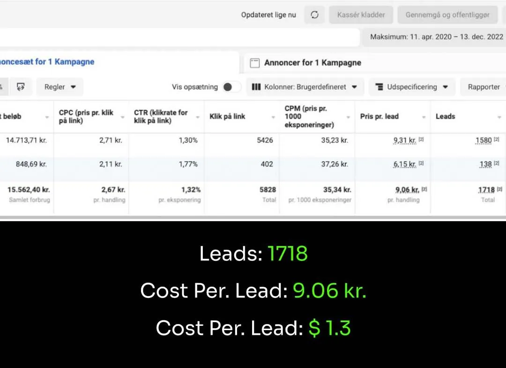
Task: Select the 2,71 kr. CPC cell
Action: coord(111,140)
